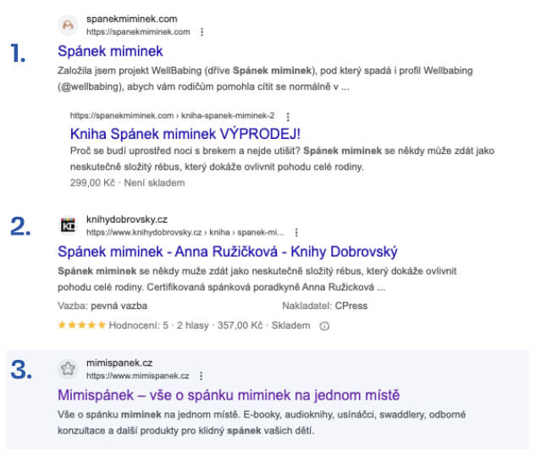Screen dimensions: 536x454
Task: Open three-dot menu beside mimispanek.cz URL
Action: click(x=201, y=376)
